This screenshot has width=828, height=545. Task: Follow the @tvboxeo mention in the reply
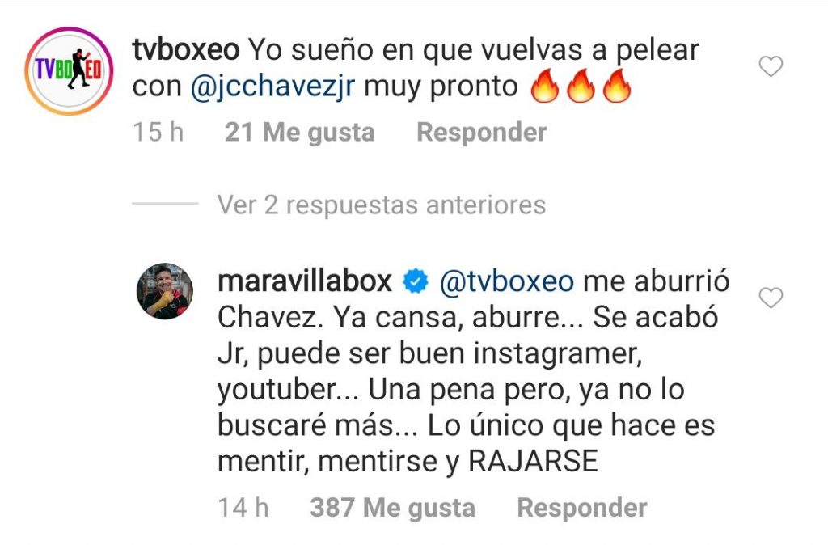[507, 281]
